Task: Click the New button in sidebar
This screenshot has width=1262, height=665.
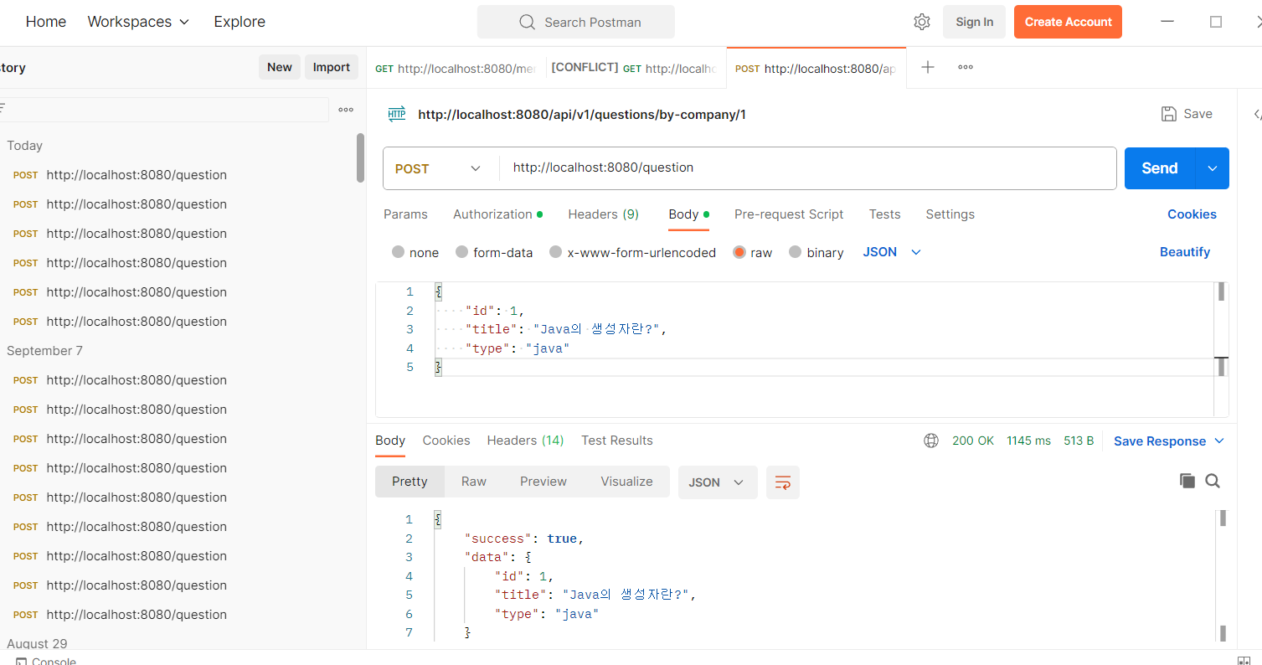Action: [x=280, y=68]
